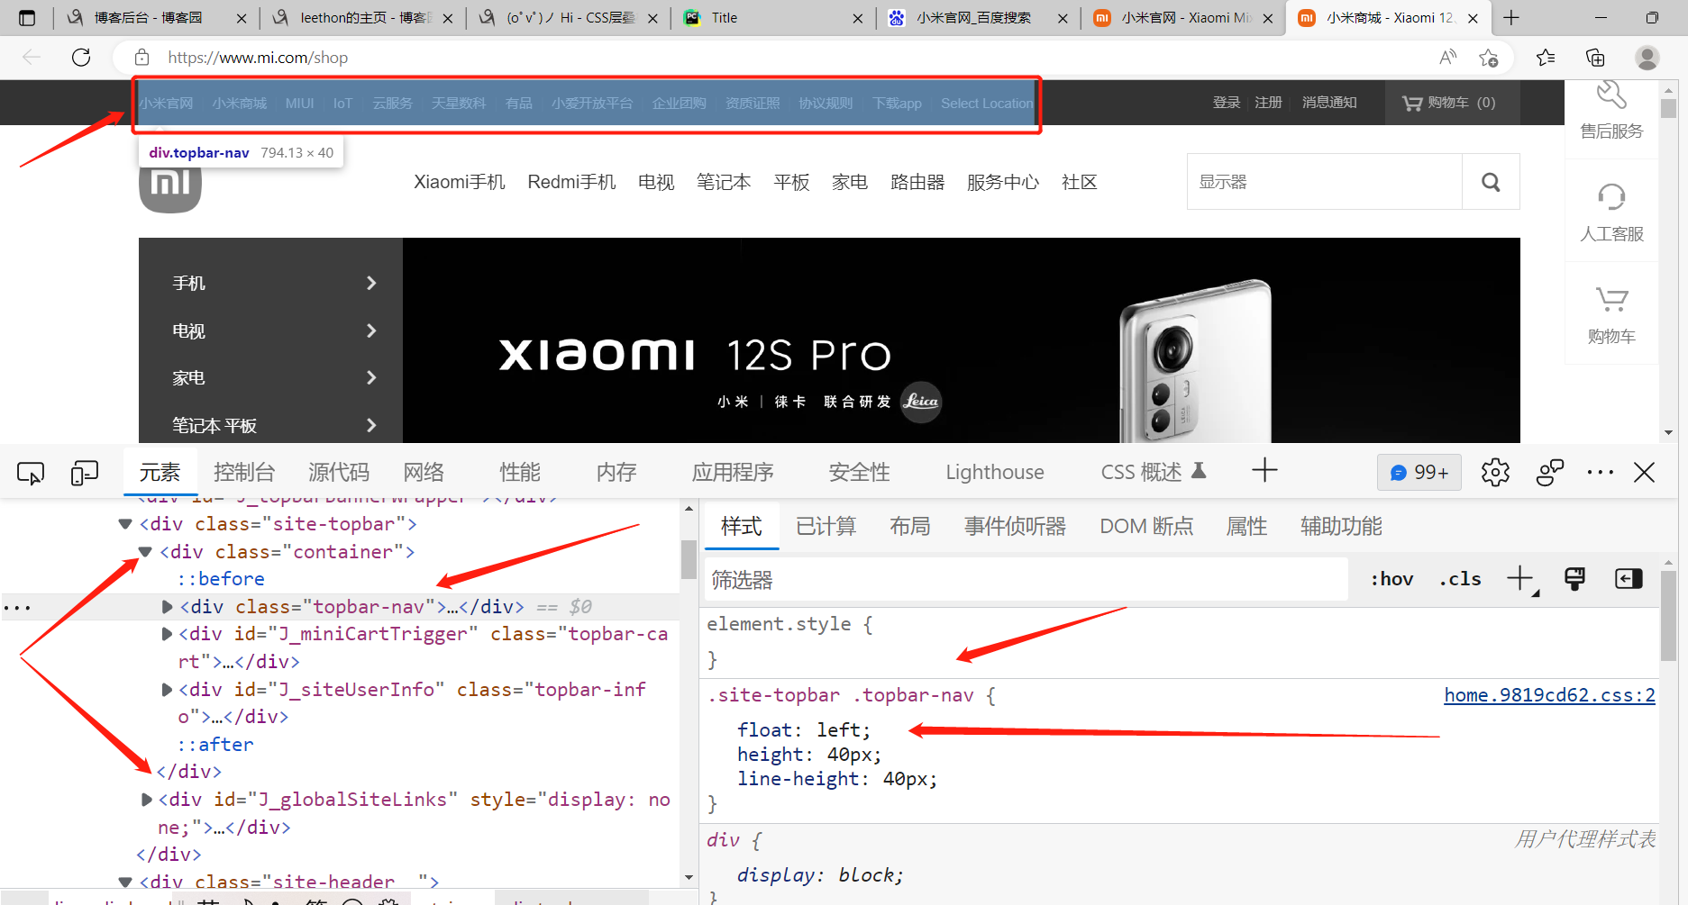Viewport: 1688px width, 905px height.
Task: Switch to the 网络 DevTools tab
Action: pos(424,473)
